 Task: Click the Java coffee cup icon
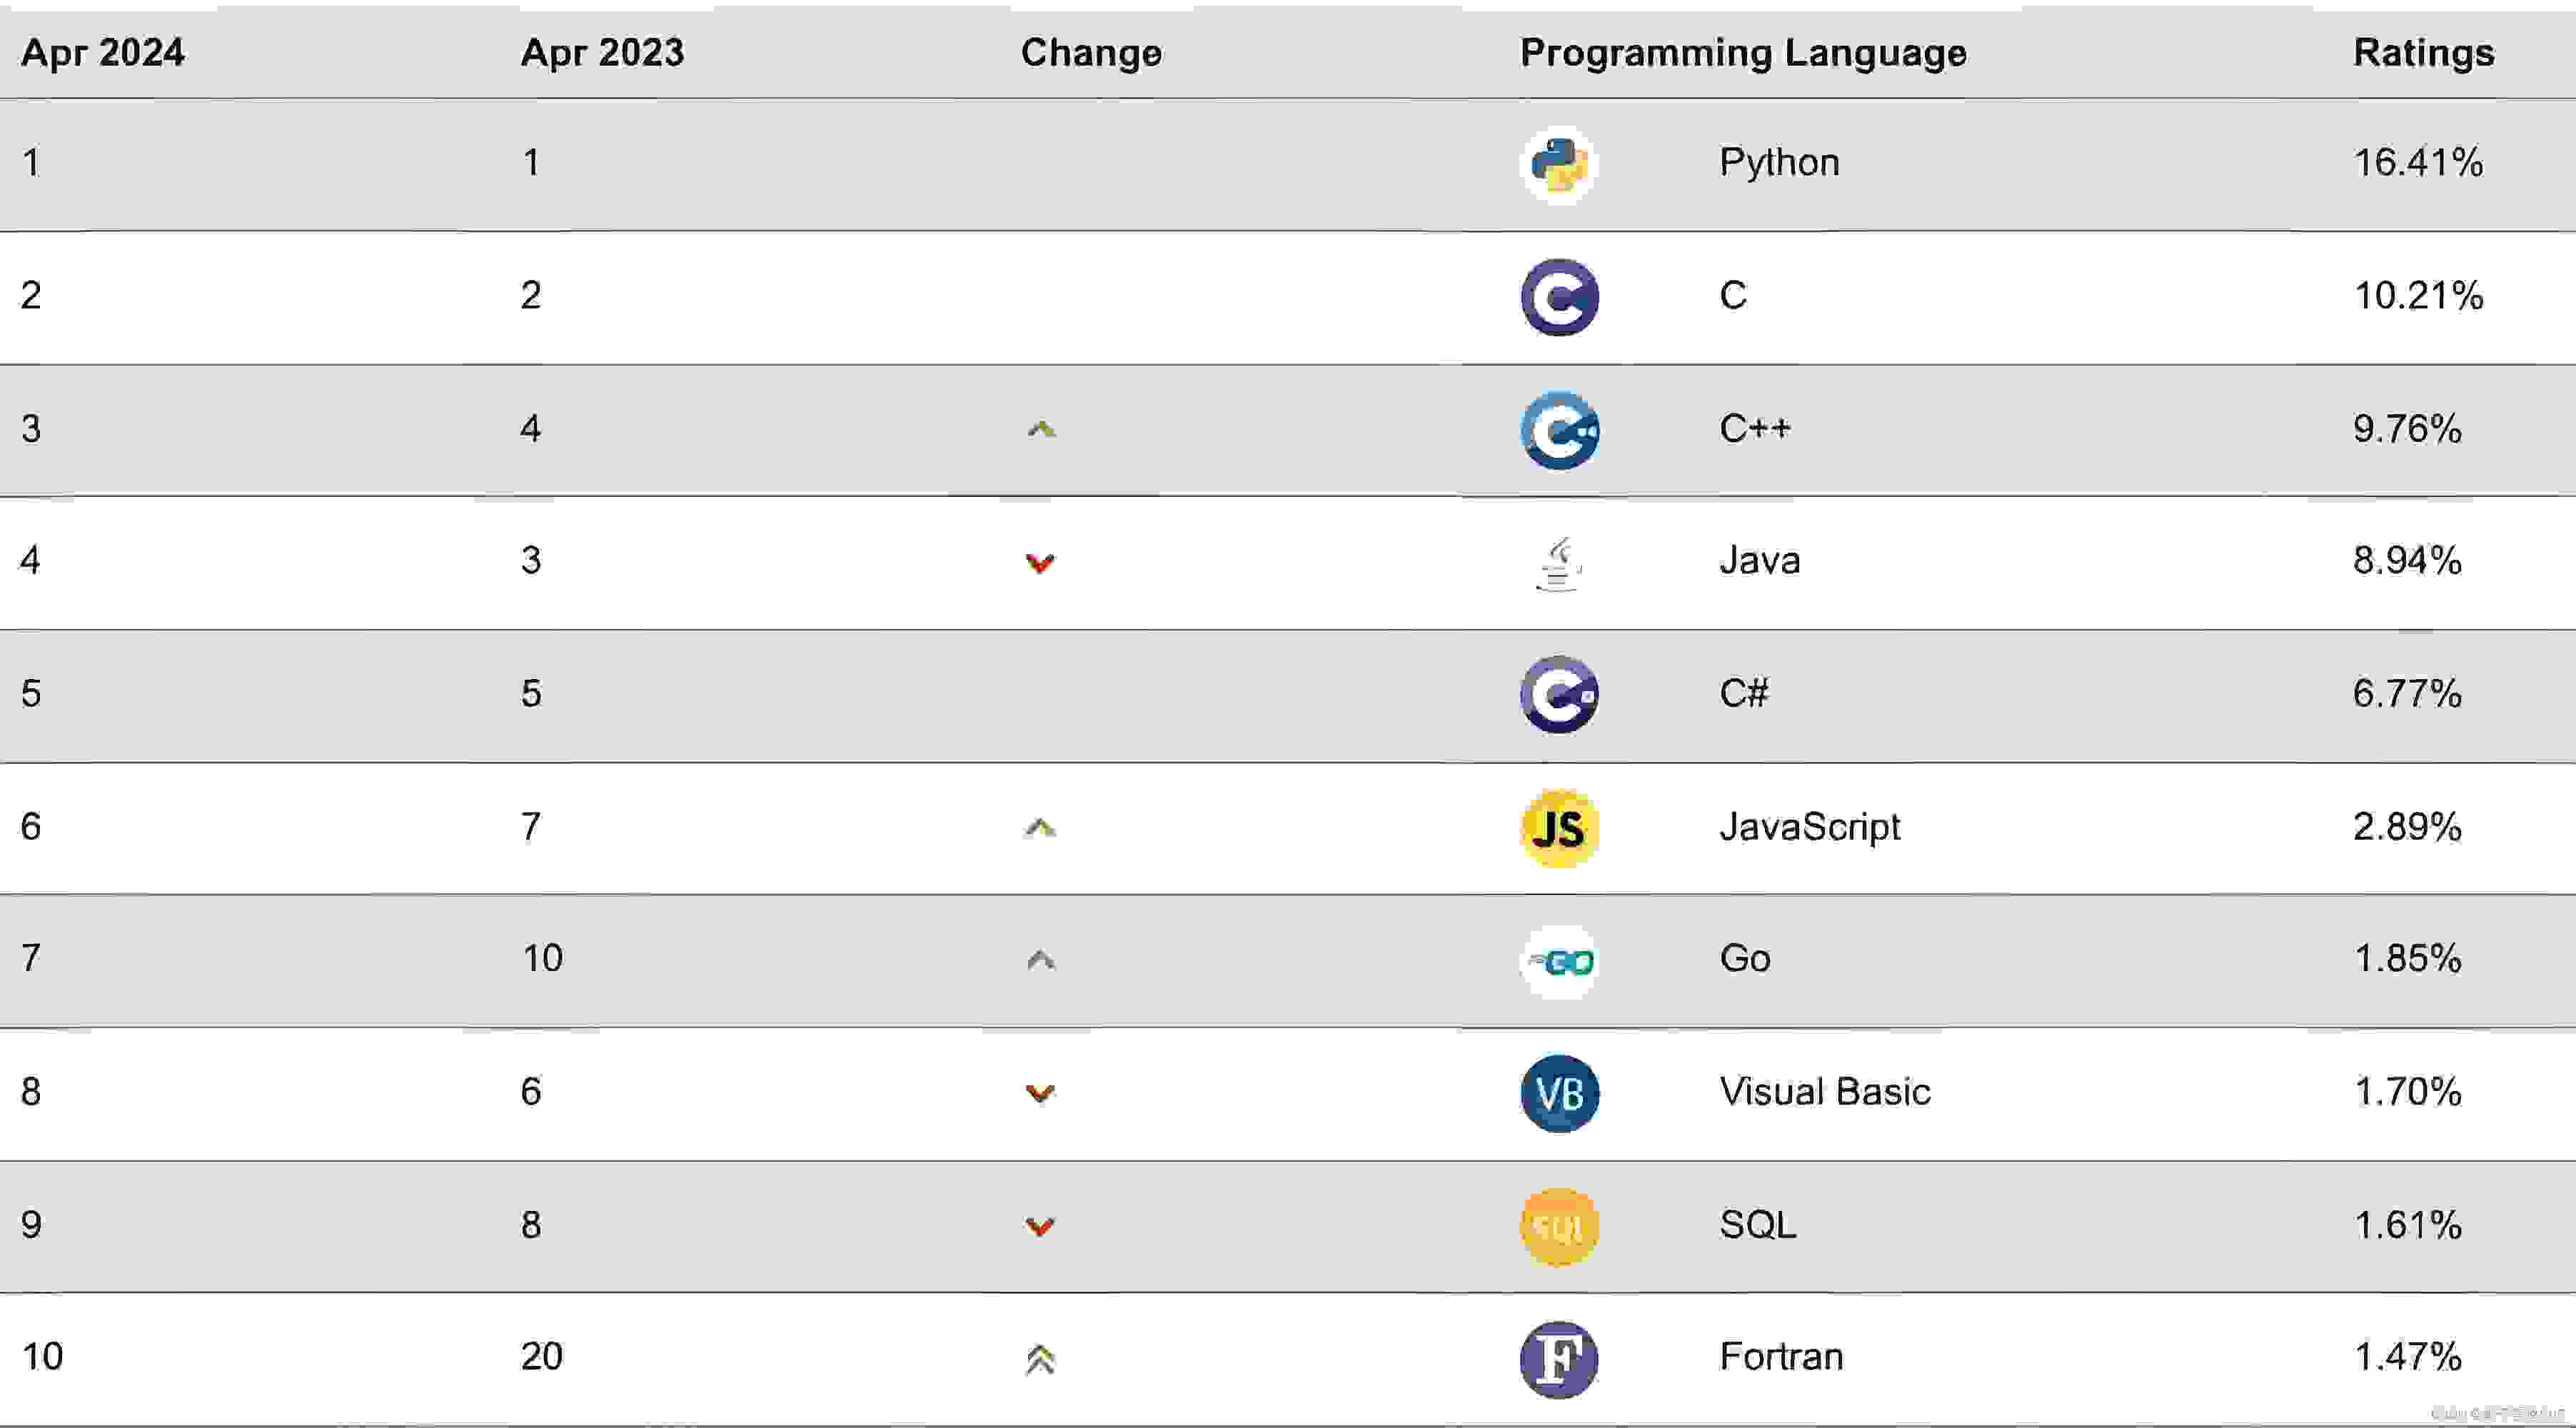[1558, 563]
